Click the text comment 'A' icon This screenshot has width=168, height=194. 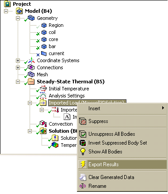coord(67,117)
